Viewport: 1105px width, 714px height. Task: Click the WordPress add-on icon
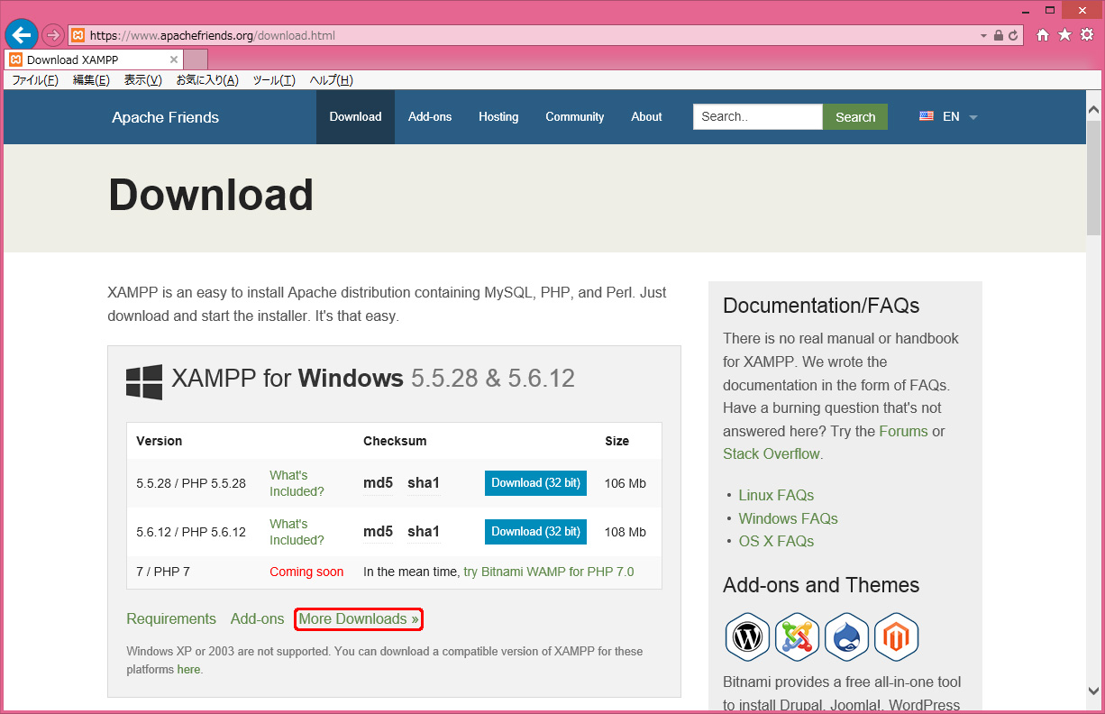747,637
